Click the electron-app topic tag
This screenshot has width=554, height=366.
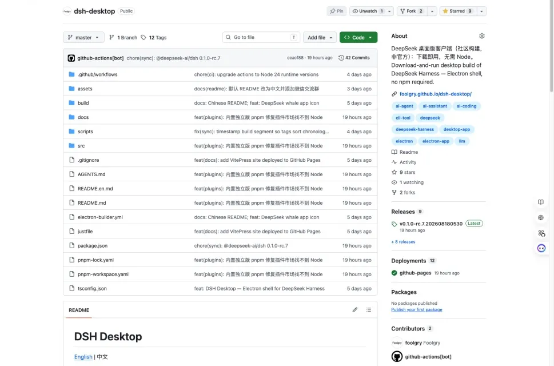point(436,141)
